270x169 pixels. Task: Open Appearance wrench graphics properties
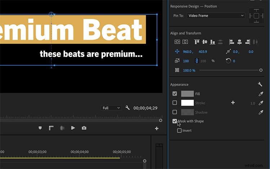click(x=260, y=84)
